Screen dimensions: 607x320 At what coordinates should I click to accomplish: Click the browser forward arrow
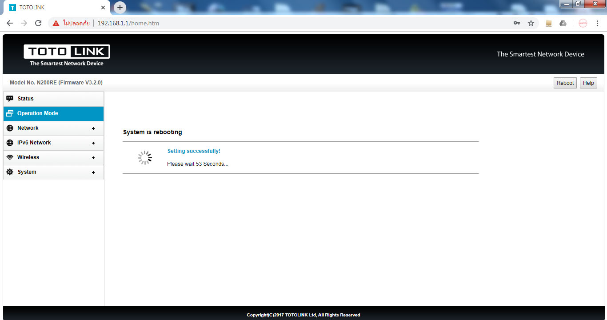(24, 23)
